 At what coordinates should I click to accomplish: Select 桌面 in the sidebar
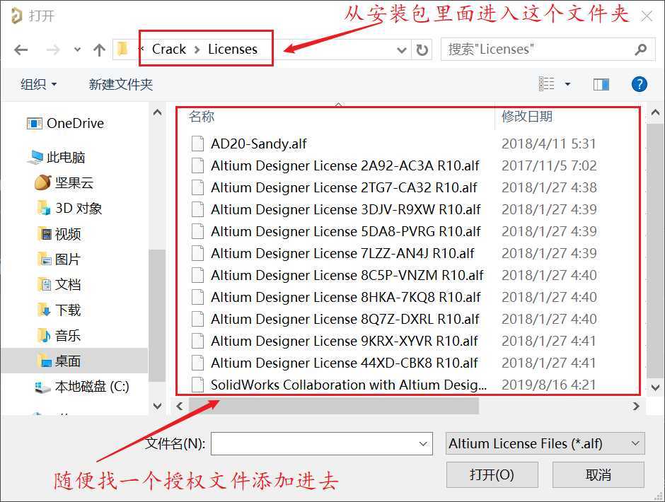tap(74, 361)
